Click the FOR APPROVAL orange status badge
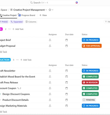 92,46
